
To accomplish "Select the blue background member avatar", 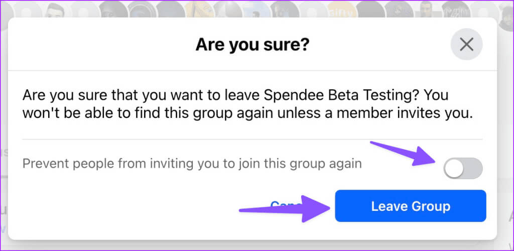I will point(256,9).
